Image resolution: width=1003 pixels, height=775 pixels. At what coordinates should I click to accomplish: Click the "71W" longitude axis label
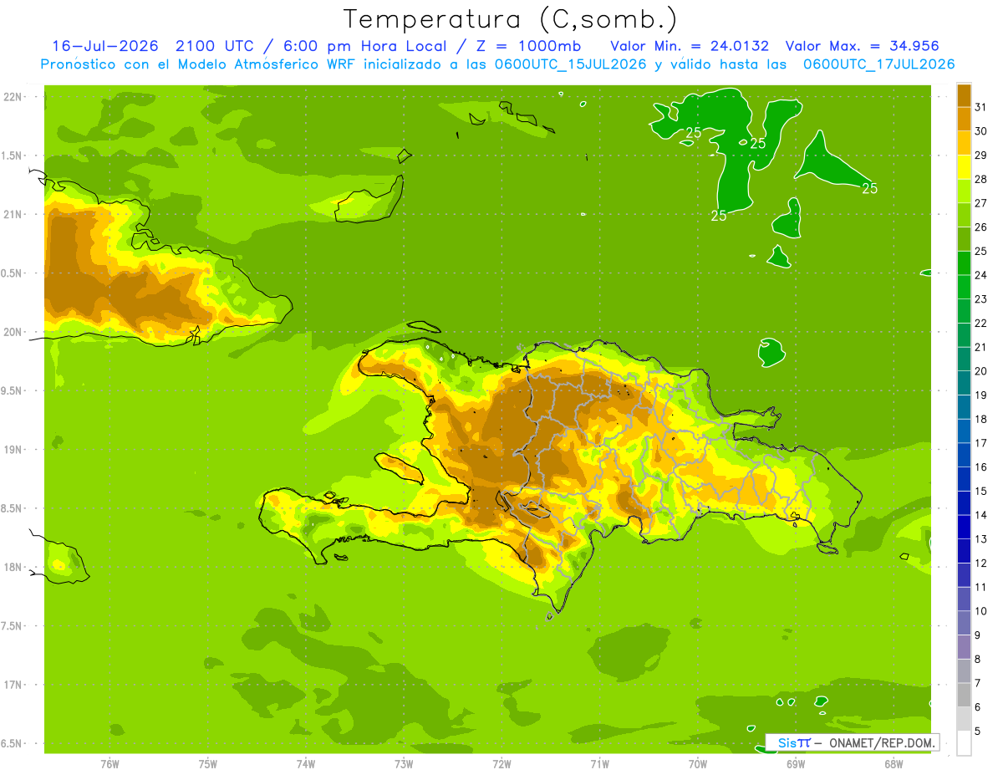[x=599, y=763]
